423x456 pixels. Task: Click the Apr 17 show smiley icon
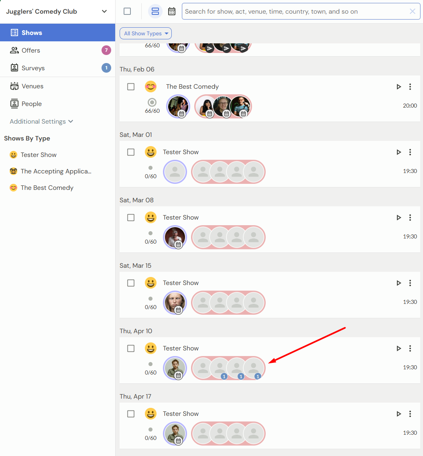click(150, 413)
